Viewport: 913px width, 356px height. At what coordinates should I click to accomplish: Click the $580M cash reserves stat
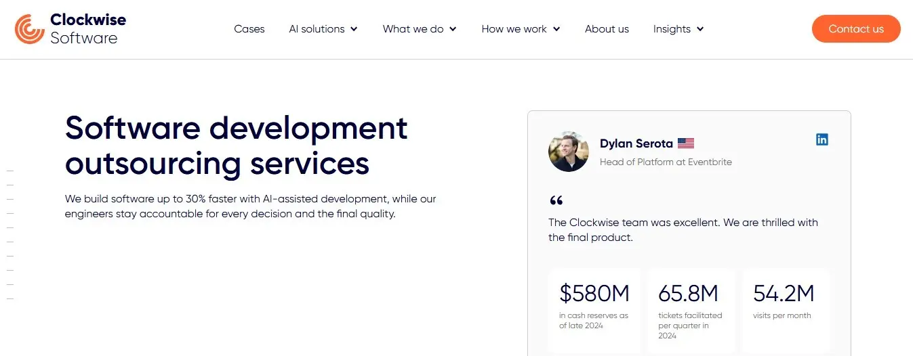(595, 311)
